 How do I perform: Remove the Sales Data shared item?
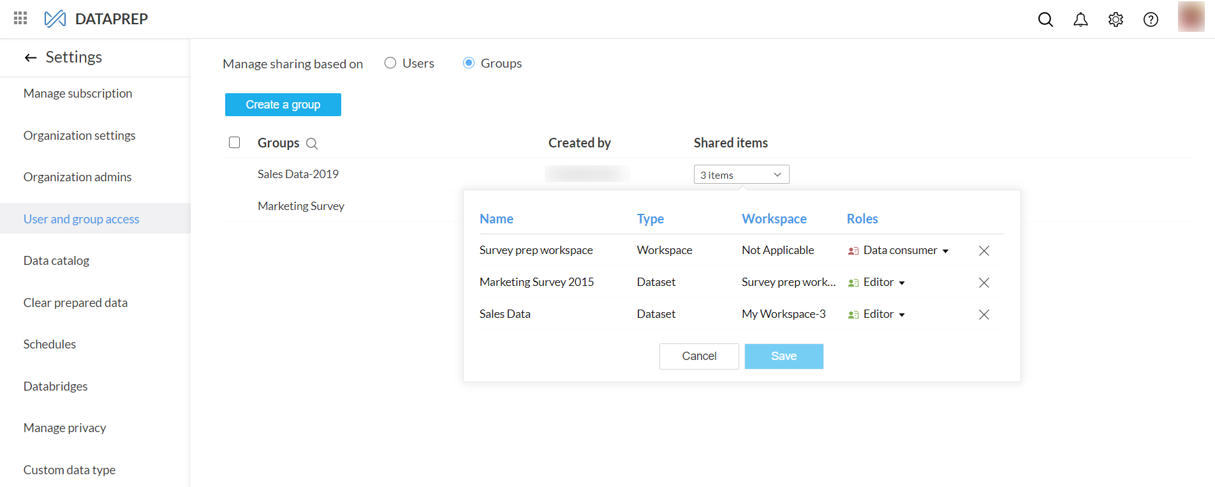pyautogui.click(x=984, y=315)
